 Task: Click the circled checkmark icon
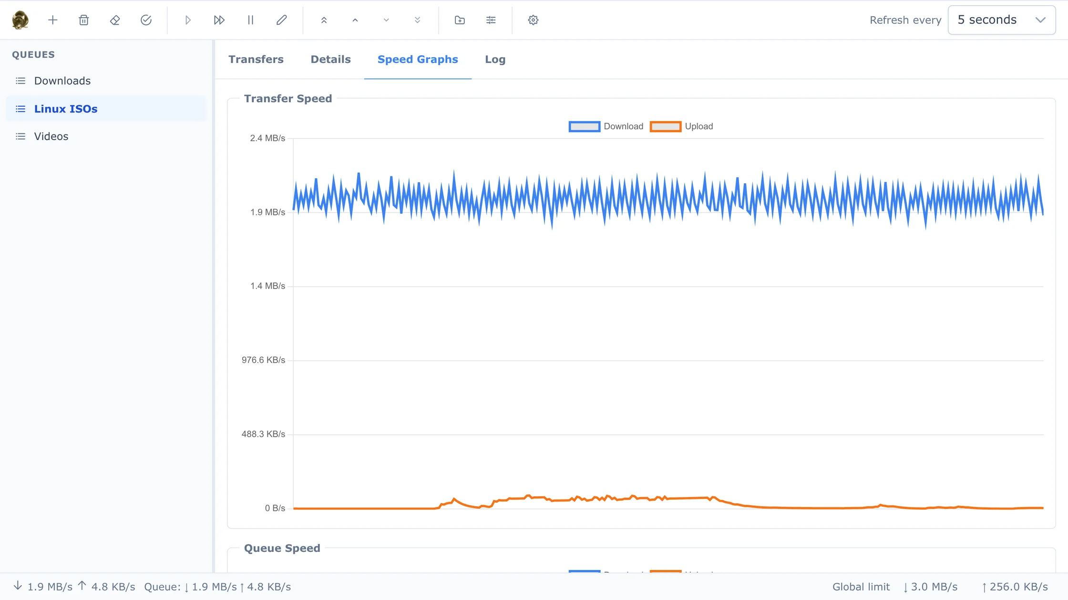pos(146,20)
